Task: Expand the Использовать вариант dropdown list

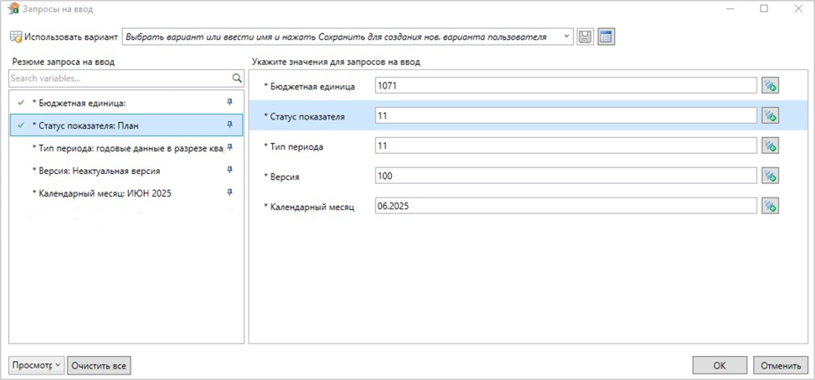Action: (567, 37)
